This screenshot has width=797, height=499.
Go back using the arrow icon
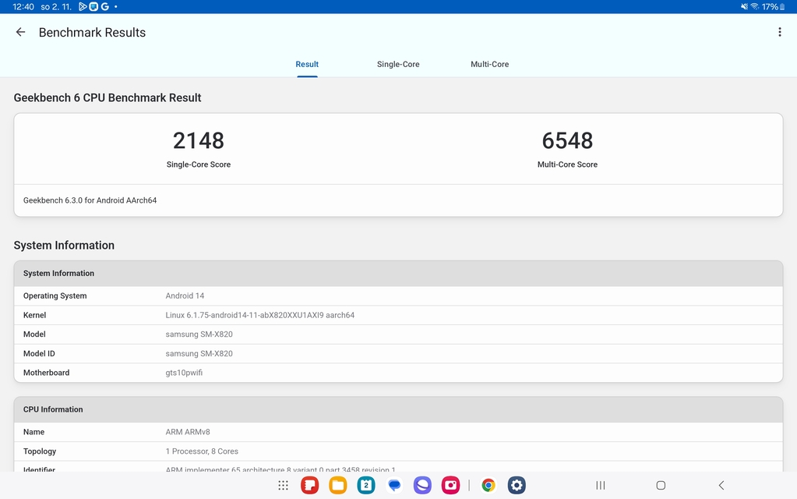pos(21,32)
